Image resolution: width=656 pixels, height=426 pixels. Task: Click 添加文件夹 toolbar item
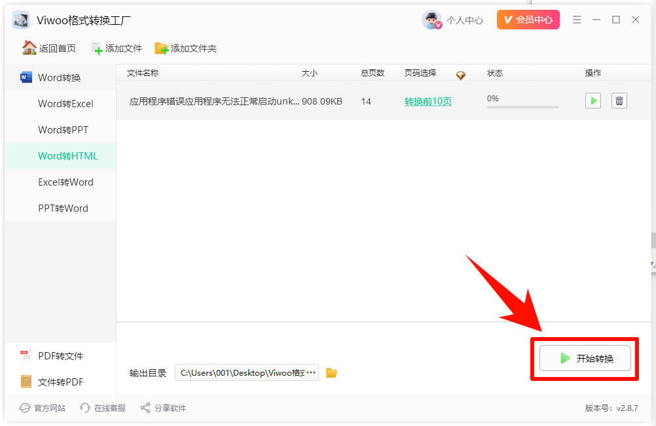coord(186,48)
